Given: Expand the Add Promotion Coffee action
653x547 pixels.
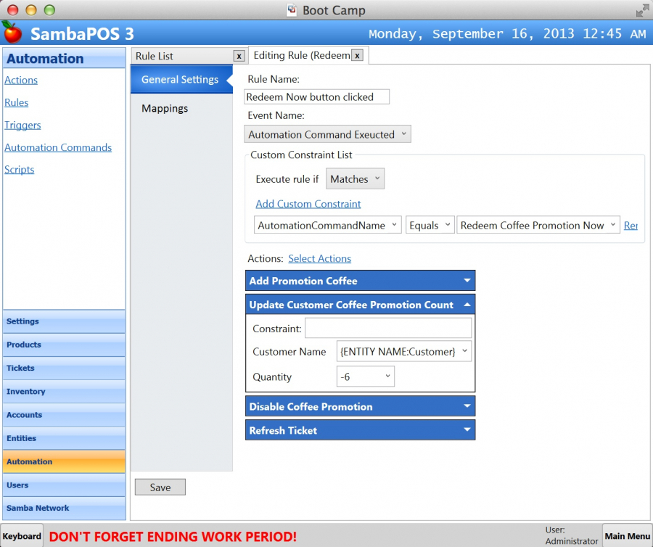Looking at the screenshot, I should [x=467, y=281].
